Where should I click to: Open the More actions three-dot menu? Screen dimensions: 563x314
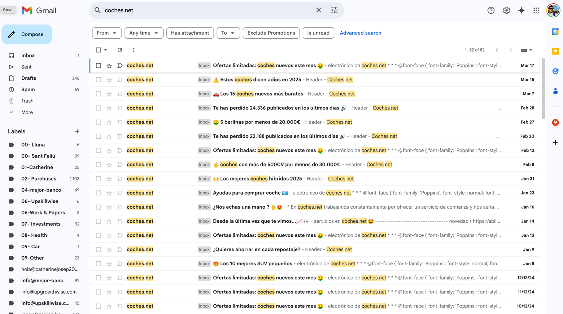[x=134, y=50]
